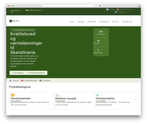Click the Se Katalog button
The width and height of the screenshot is (147, 124).
(x=18, y=73)
